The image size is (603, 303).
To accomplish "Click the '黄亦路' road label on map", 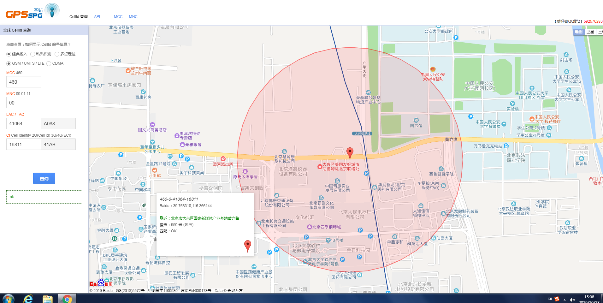I will coord(451,140).
